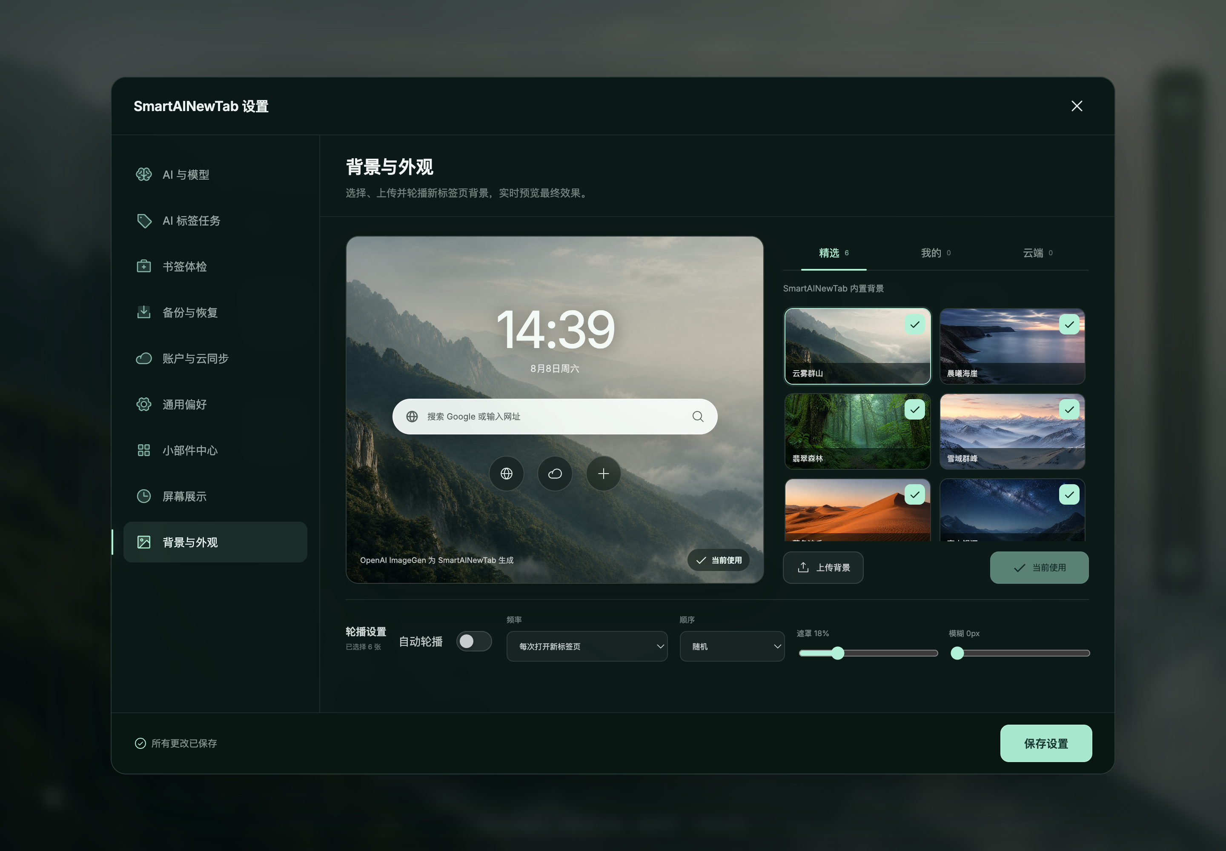Select the starry night sky thumbnail
Viewport: 1226px width, 851px height.
click(x=1012, y=510)
